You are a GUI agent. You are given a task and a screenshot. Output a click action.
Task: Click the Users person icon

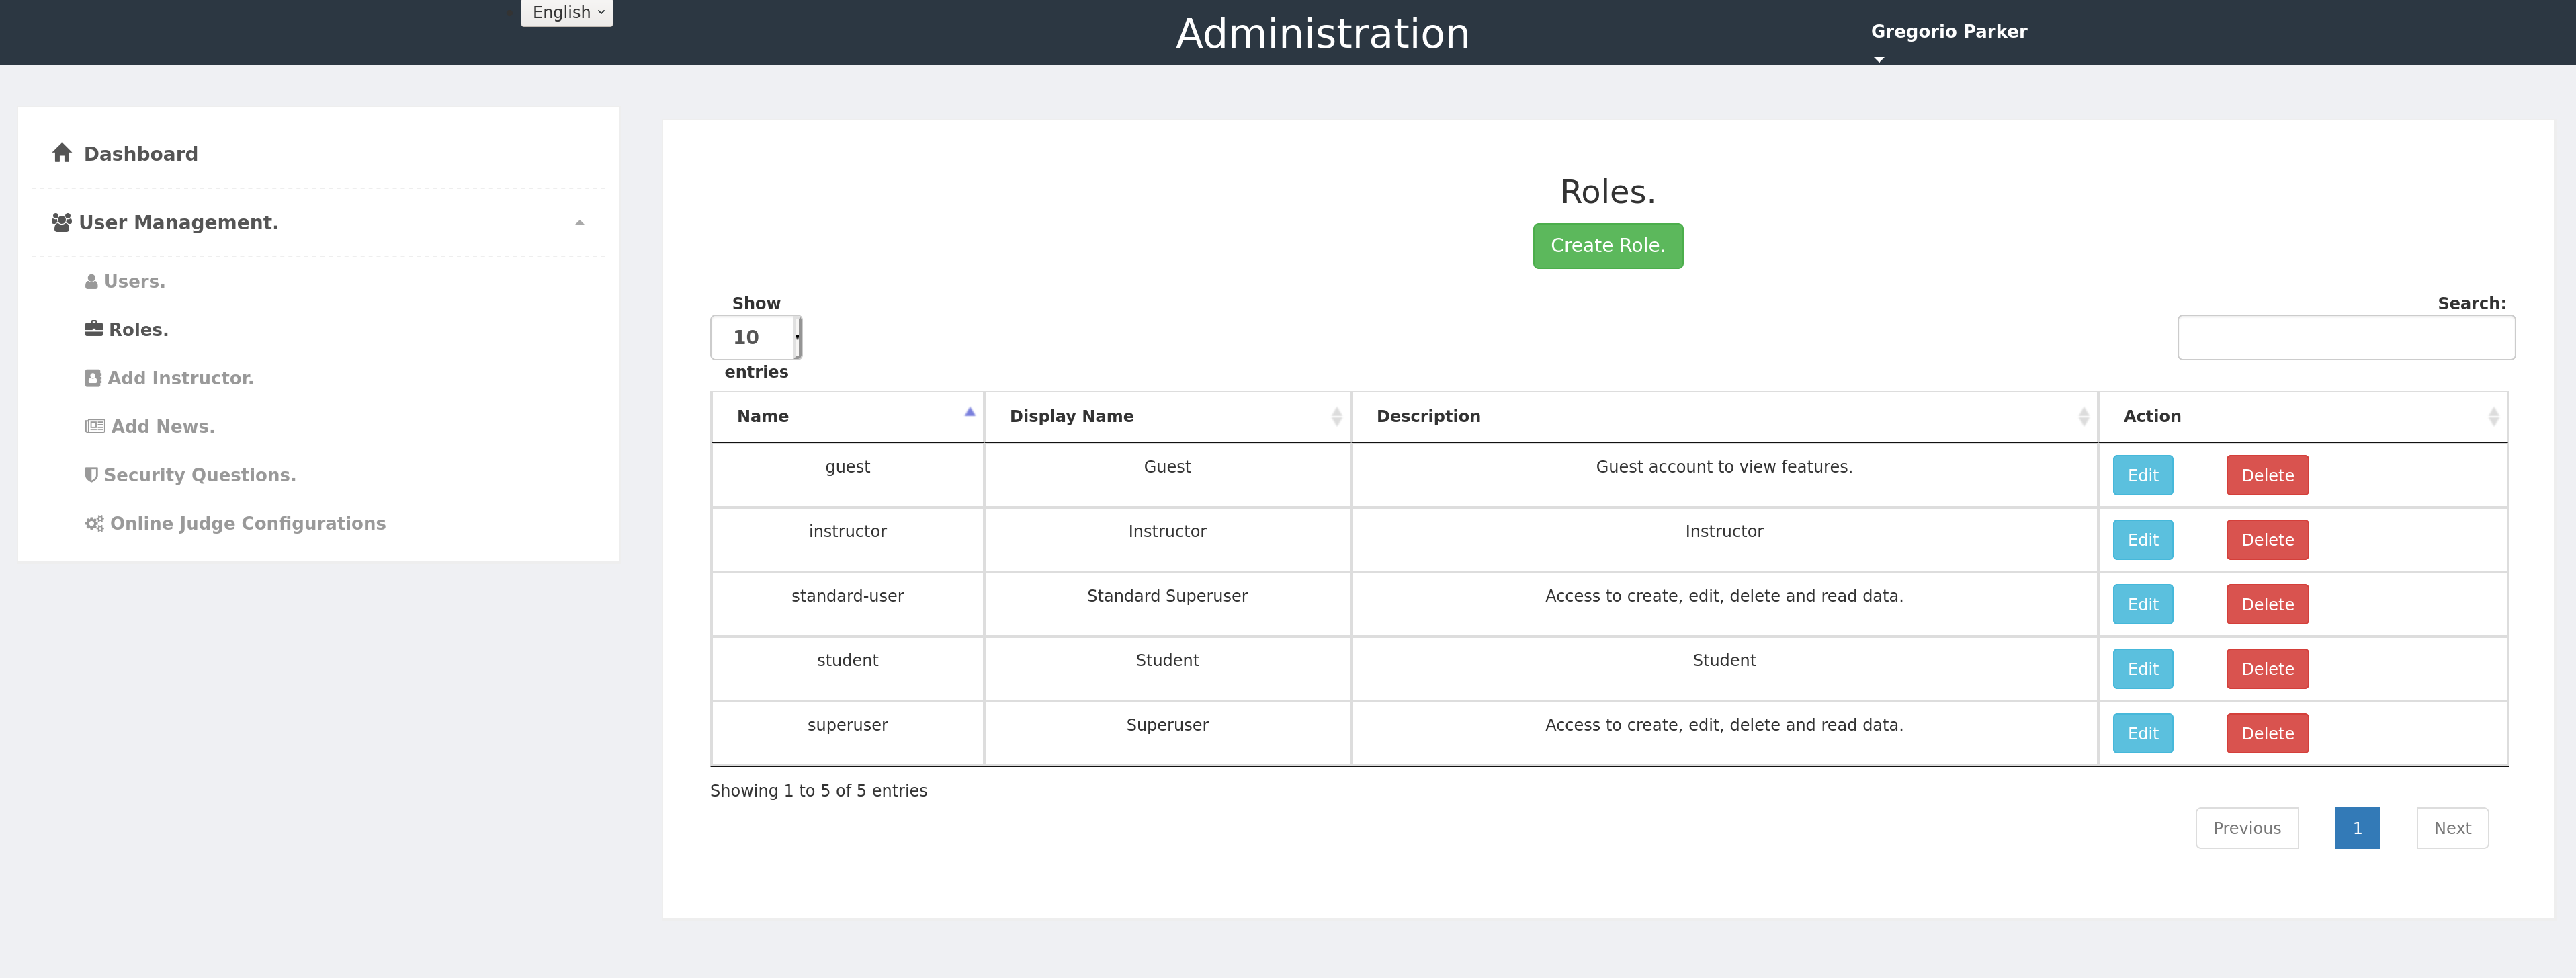92,282
